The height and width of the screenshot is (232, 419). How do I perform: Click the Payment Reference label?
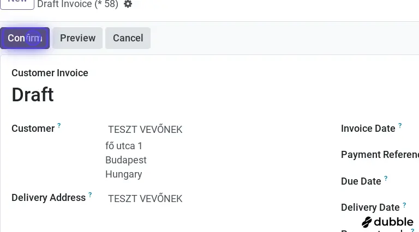[380, 155]
